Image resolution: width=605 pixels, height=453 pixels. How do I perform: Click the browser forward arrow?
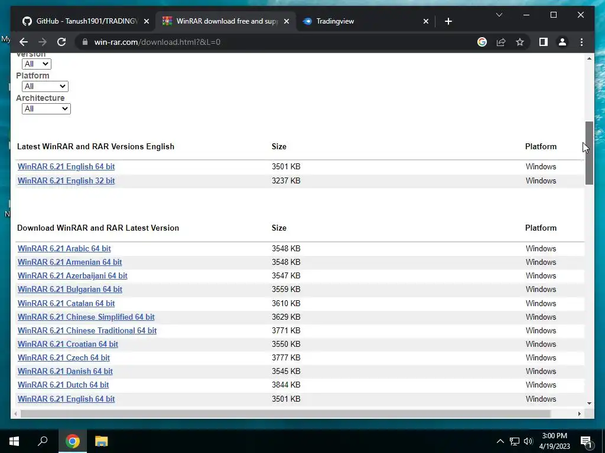coord(43,42)
